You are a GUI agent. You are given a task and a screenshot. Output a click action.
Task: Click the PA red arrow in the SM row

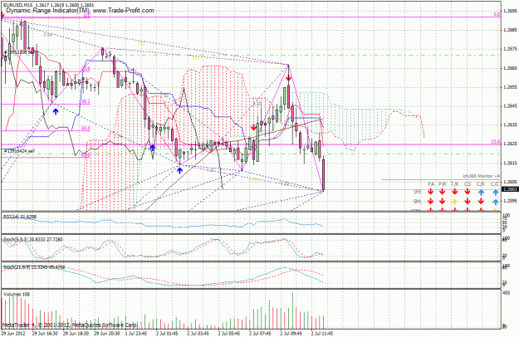tap(430, 201)
